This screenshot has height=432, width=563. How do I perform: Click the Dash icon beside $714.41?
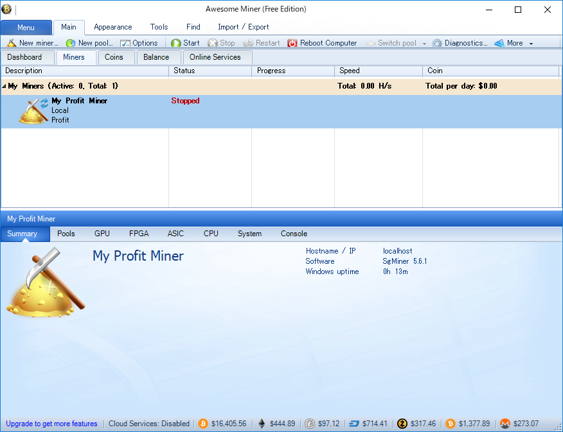pyautogui.click(x=354, y=424)
